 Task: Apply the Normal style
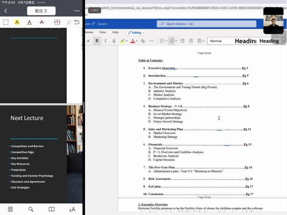(219, 41)
